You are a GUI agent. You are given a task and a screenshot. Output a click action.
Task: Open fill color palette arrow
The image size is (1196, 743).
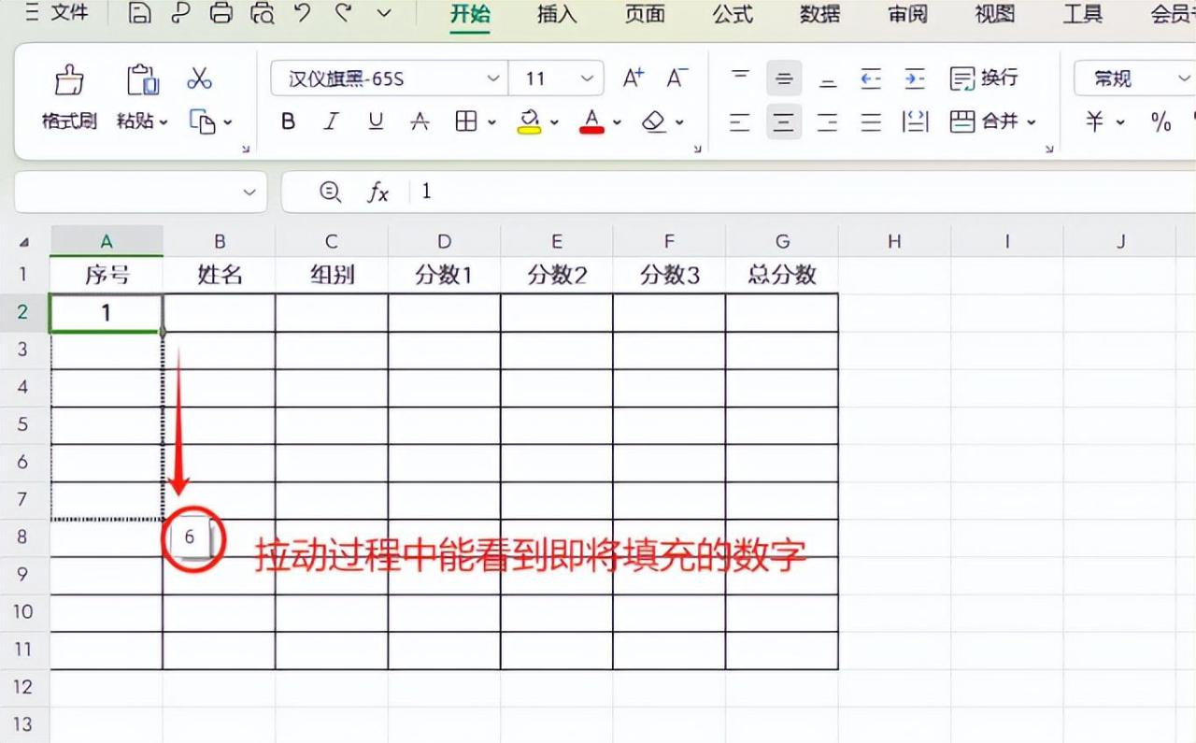(554, 121)
